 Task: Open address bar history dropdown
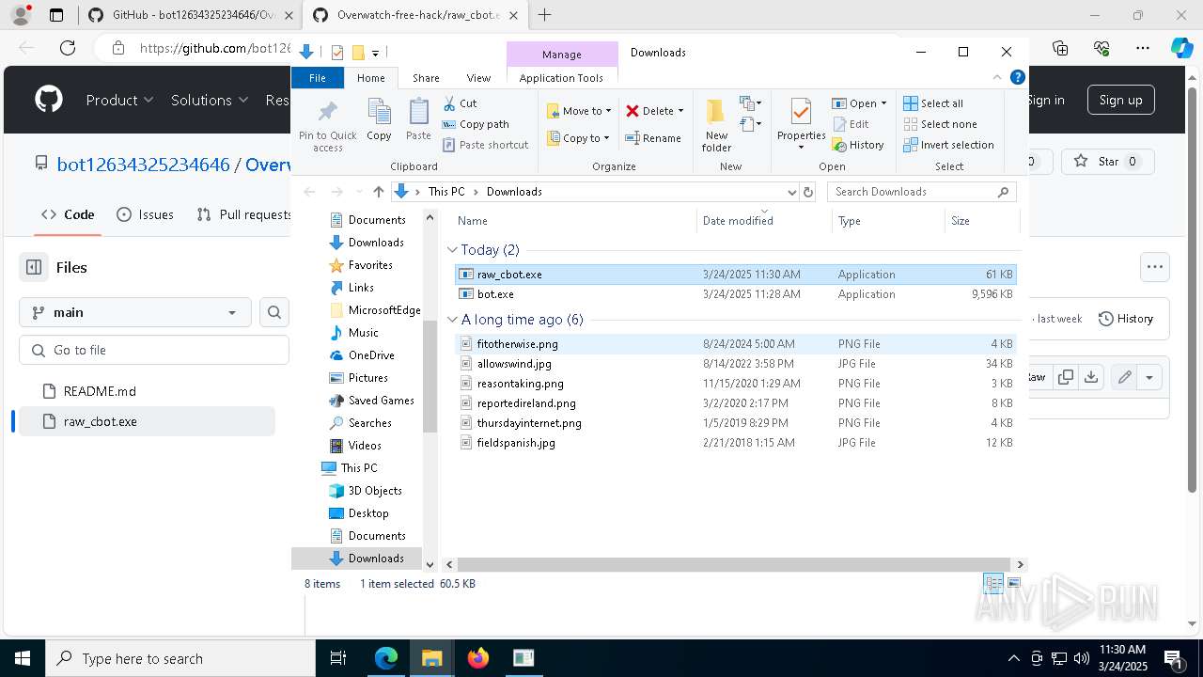coord(791,192)
